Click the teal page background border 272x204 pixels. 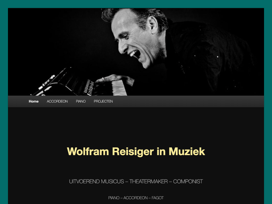click(x=4, y=104)
